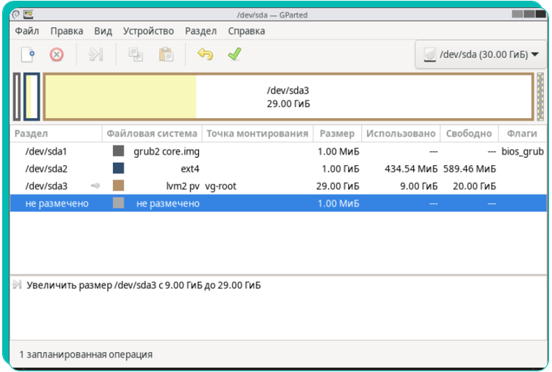Click the 29.00 ГиБ size in table row
The image size is (552, 372).
tap(338, 186)
